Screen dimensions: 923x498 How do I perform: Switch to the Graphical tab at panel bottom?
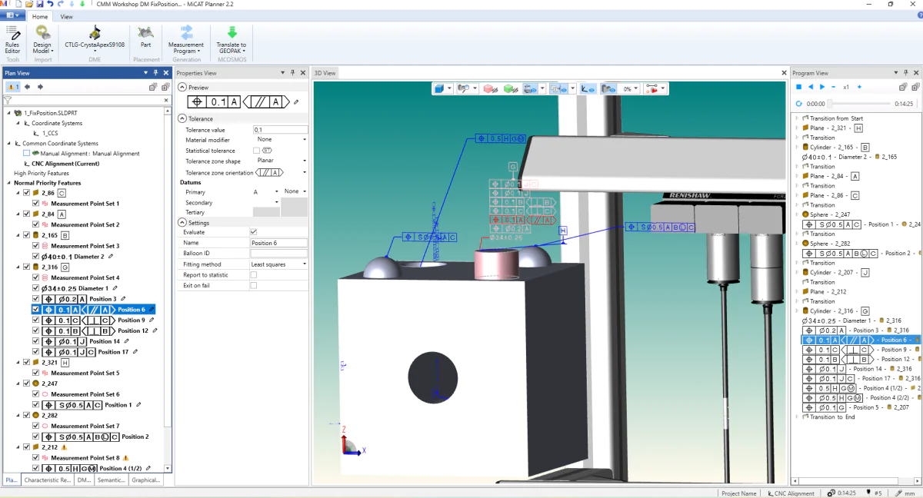click(x=147, y=480)
